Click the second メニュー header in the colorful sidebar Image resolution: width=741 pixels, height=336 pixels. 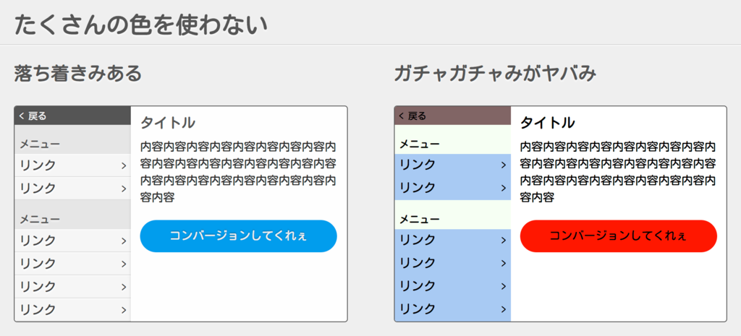(x=453, y=220)
